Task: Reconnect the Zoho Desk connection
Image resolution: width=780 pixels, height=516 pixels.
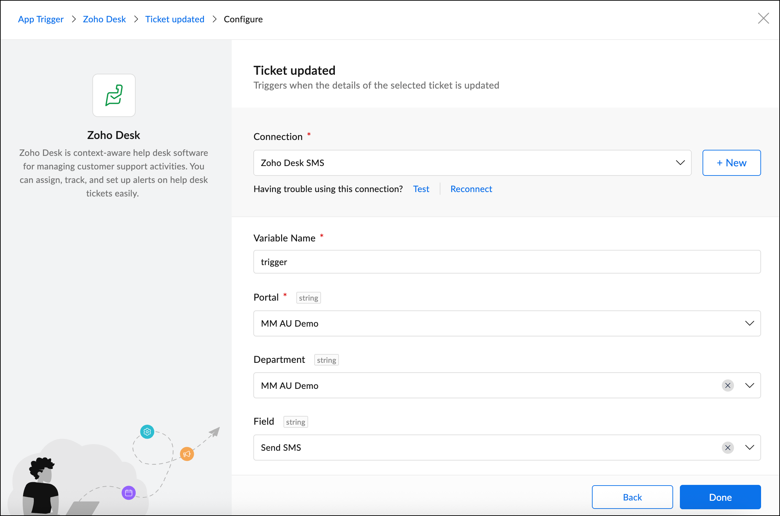Action: click(471, 189)
